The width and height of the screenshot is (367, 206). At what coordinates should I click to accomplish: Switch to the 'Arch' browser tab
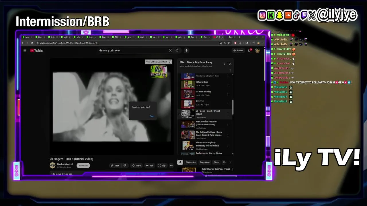point(52,37)
